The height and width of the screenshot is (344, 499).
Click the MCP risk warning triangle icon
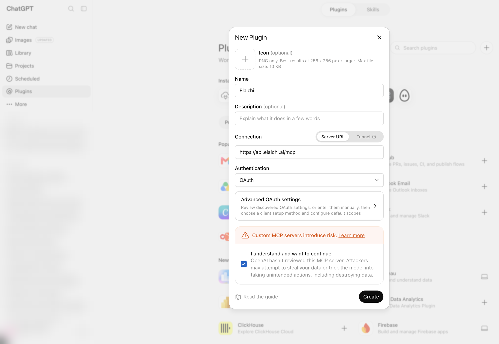tap(245, 235)
